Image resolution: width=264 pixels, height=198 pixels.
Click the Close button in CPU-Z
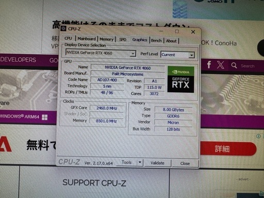click(x=185, y=163)
